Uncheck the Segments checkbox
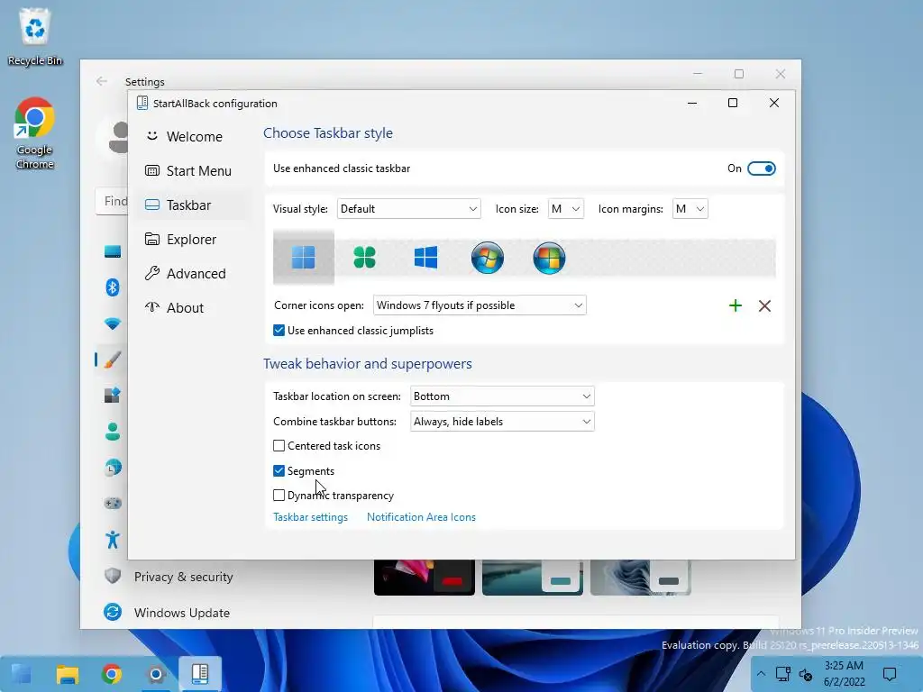The image size is (923, 692). point(279,470)
